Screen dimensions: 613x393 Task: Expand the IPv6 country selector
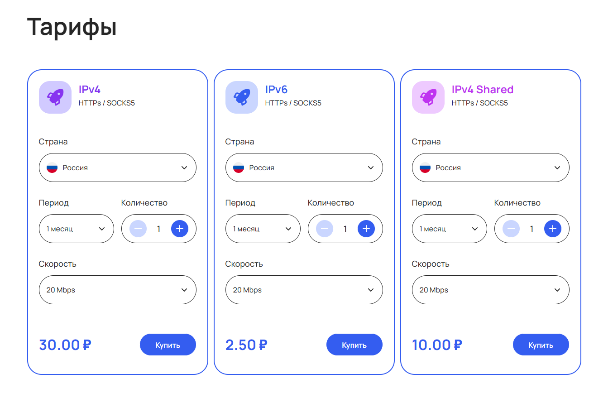point(304,168)
